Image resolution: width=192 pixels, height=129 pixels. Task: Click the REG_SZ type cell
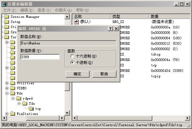point(118,22)
